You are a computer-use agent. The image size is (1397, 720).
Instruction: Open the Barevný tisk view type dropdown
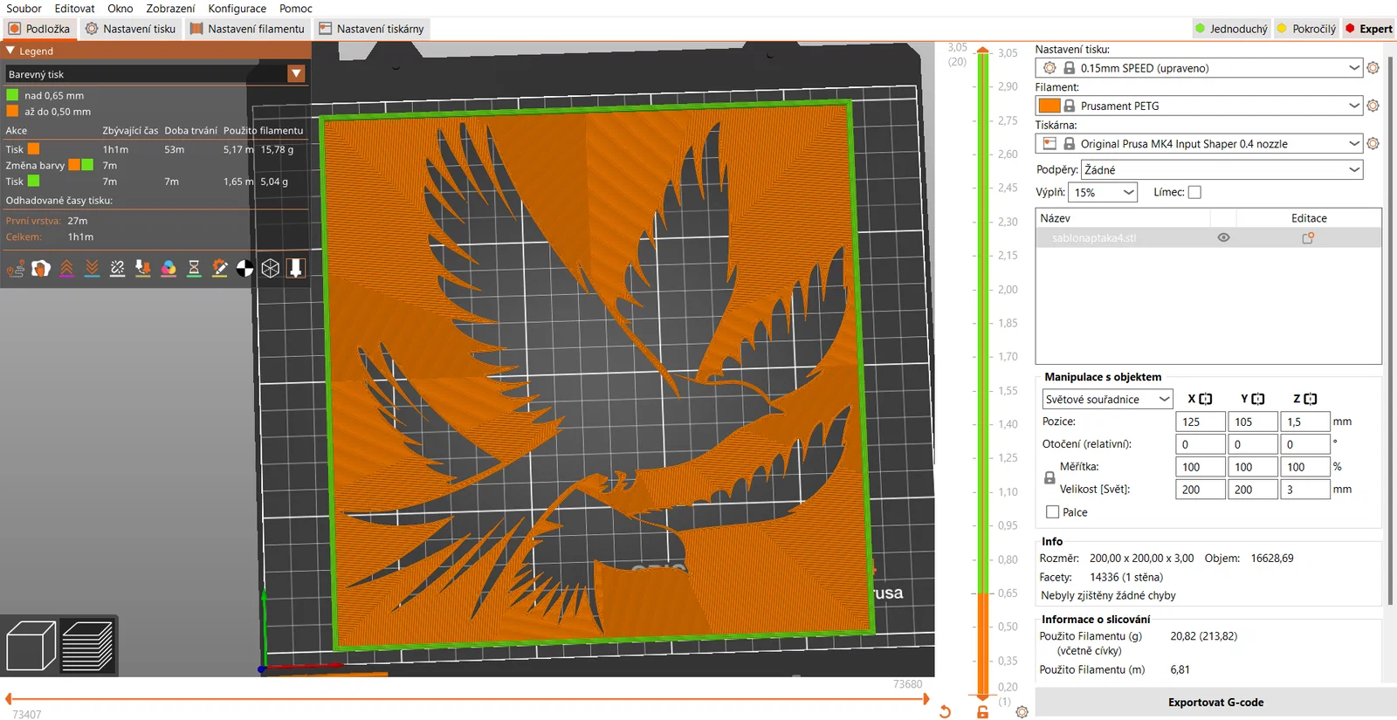155,74
